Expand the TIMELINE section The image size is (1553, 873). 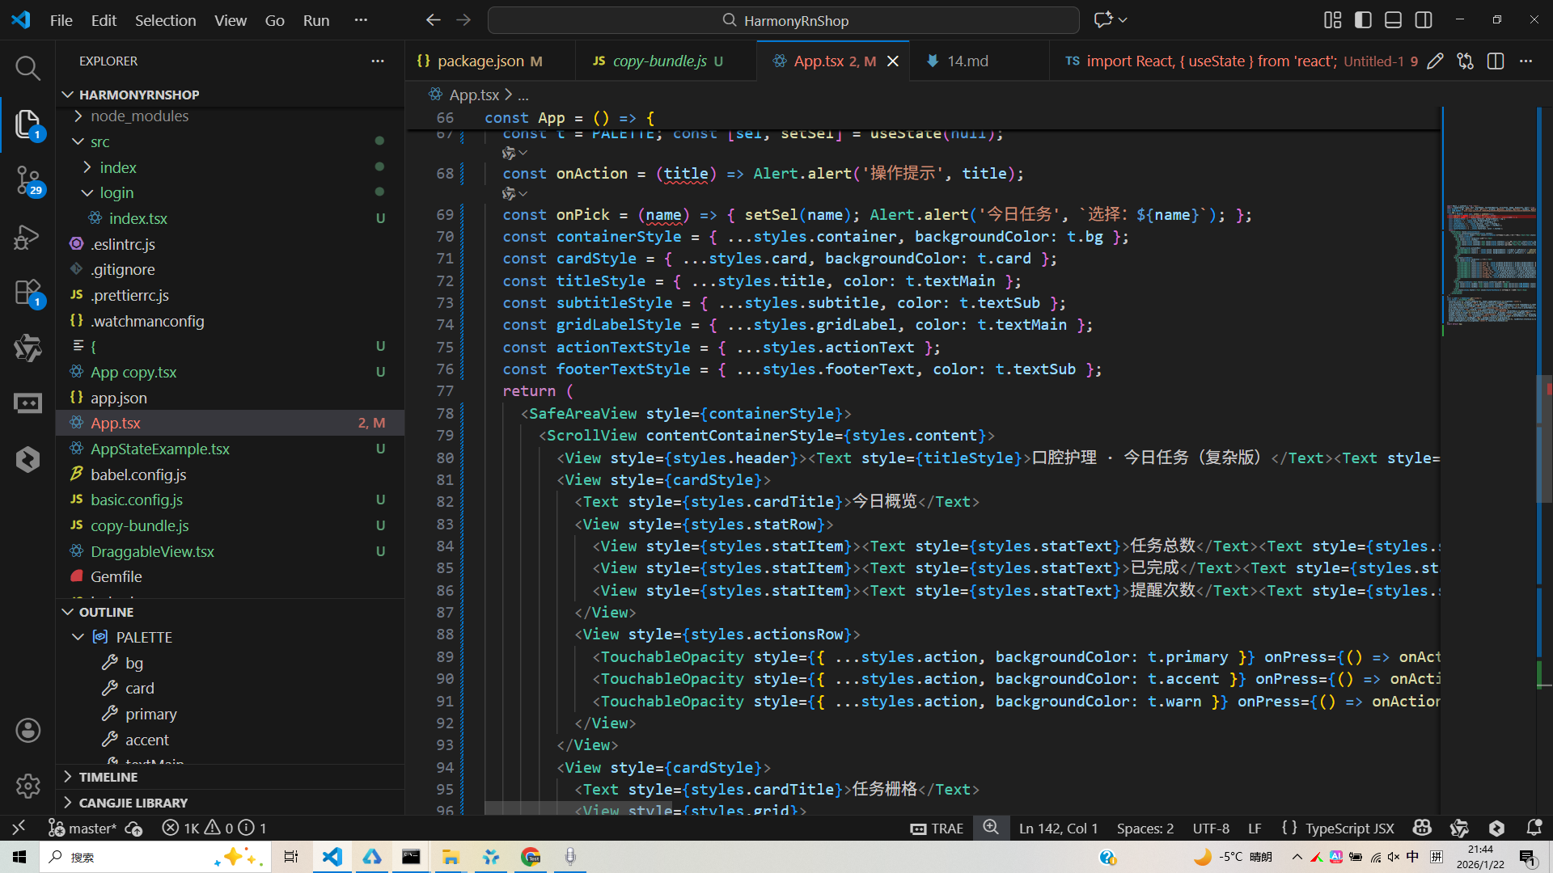tap(108, 777)
